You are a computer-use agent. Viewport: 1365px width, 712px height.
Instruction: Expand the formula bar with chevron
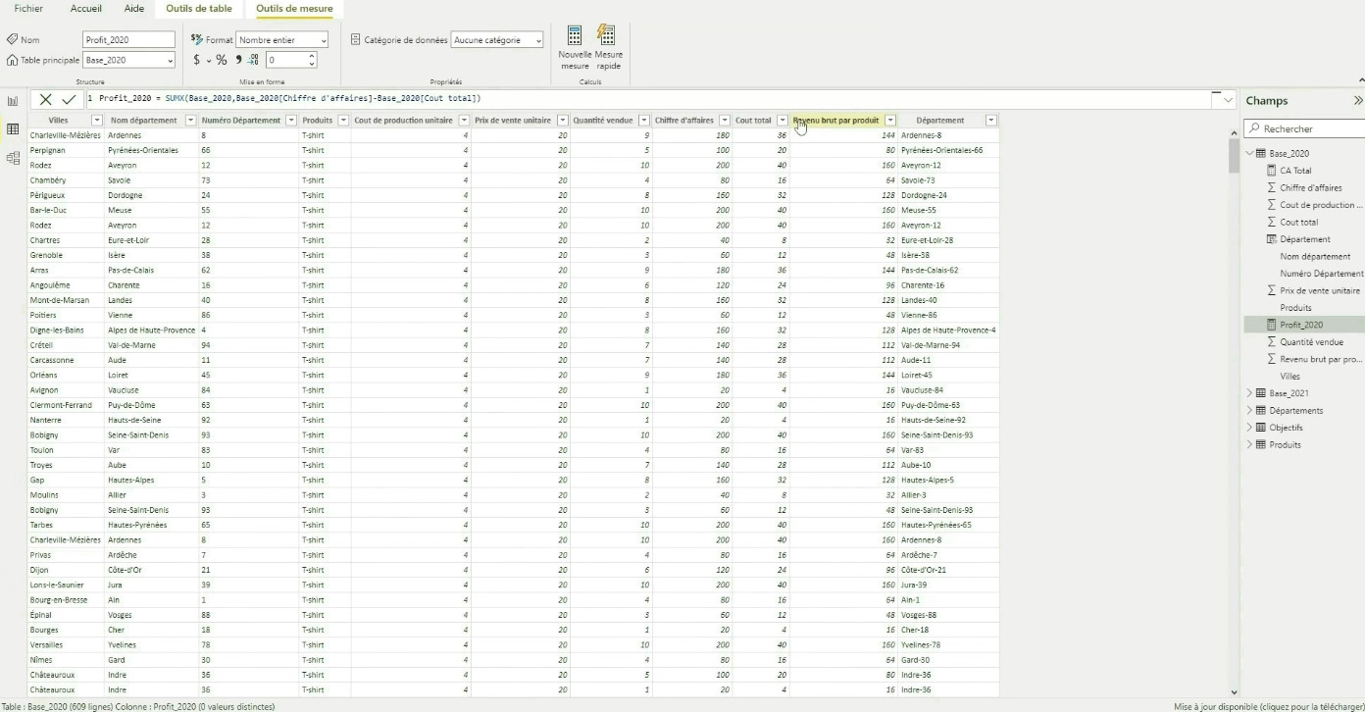pyautogui.click(x=1228, y=100)
